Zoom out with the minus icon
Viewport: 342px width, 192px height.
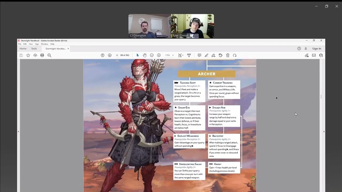152,55
